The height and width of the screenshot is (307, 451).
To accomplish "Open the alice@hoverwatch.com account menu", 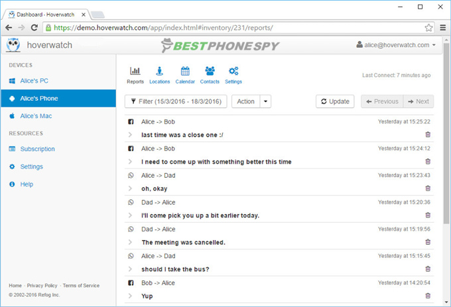I will click(x=396, y=45).
